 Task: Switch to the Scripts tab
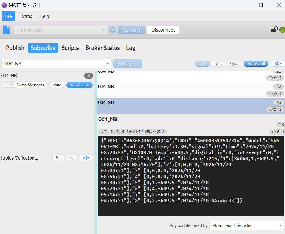70,48
